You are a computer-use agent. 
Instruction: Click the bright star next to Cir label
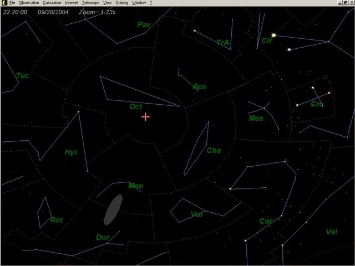[273, 35]
